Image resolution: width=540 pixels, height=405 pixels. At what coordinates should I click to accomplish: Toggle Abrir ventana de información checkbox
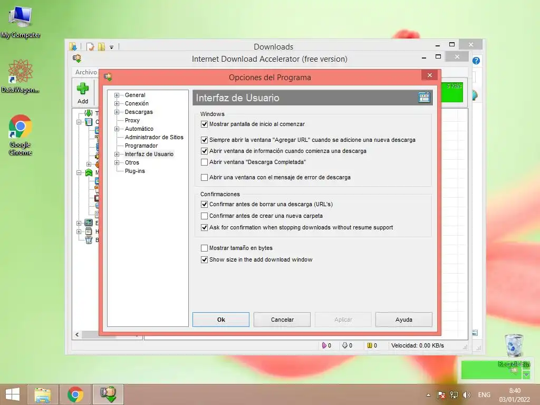(204, 151)
